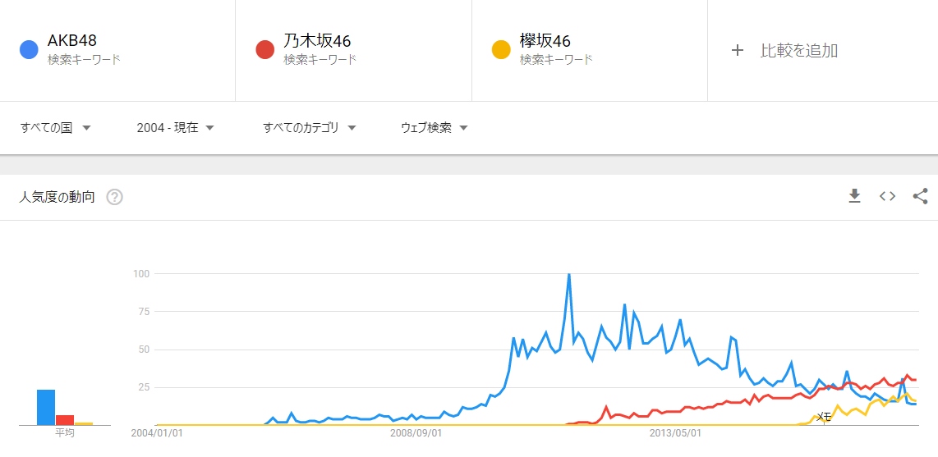
Task: Open the すべての国 region dropdown
Action: [x=55, y=127]
